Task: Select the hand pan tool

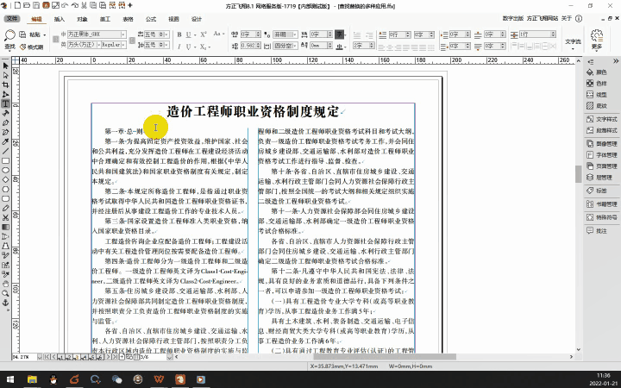Action: (5, 284)
